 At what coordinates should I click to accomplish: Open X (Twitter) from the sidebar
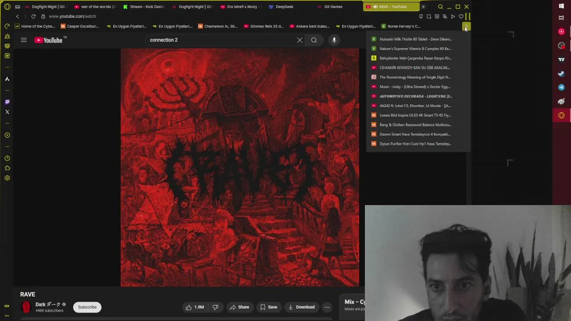click(7, 112)
